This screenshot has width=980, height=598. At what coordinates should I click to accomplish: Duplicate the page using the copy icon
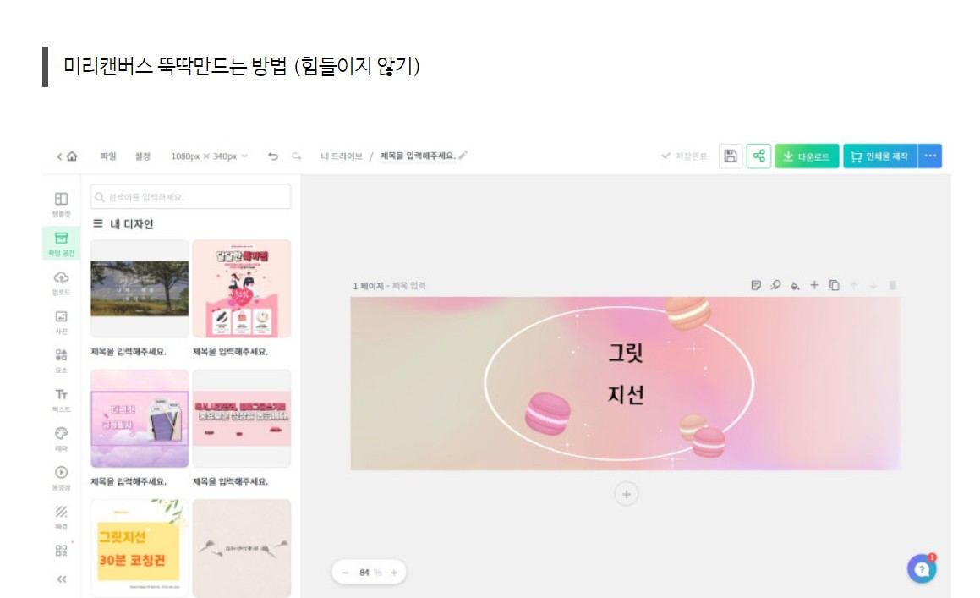[x=834, y=285]
